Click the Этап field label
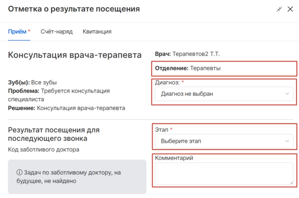The image size is (299, 198). (x=162, y=130)
